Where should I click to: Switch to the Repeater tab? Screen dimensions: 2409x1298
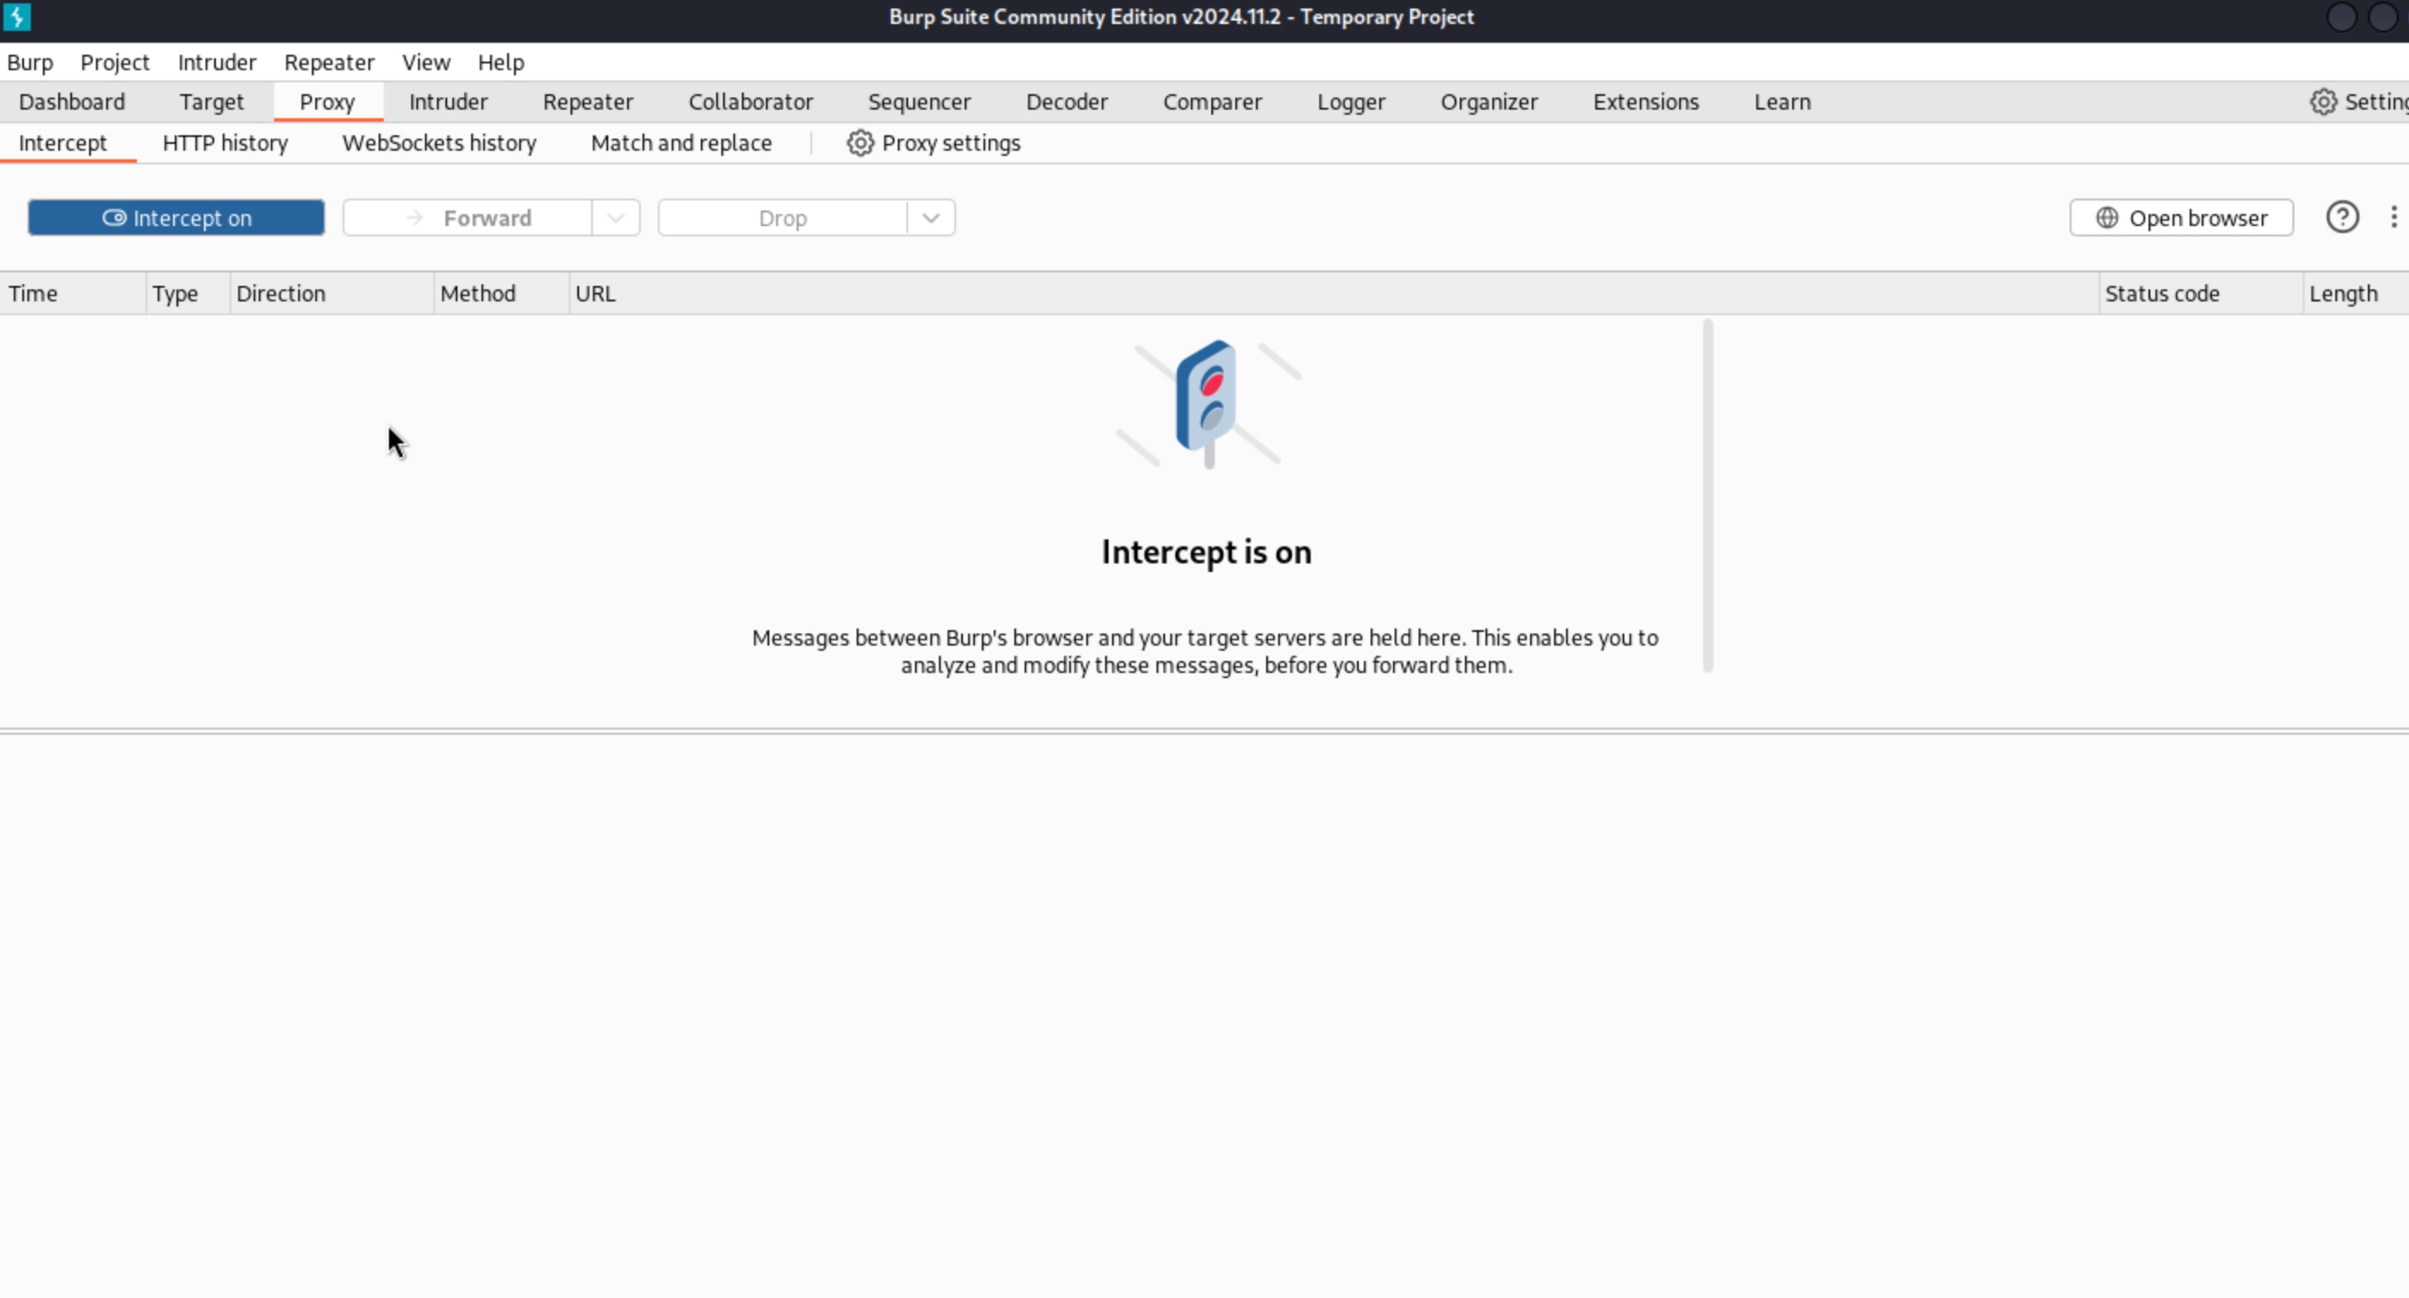(x=588, y=102)
